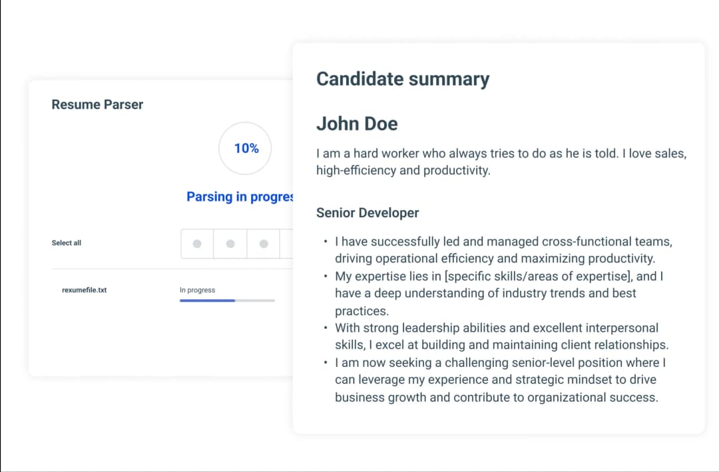Click the bullet about seeking senior-level position
The height and width of the screenshot is (472, 719).
tap(499, 380)
